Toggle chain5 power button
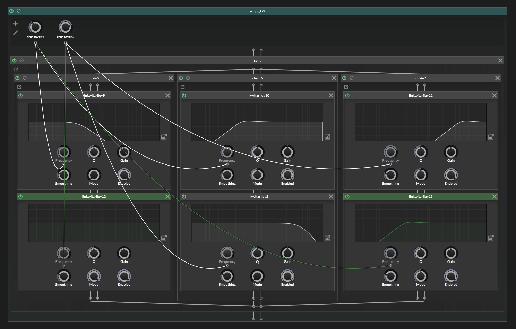 [17, 78]
